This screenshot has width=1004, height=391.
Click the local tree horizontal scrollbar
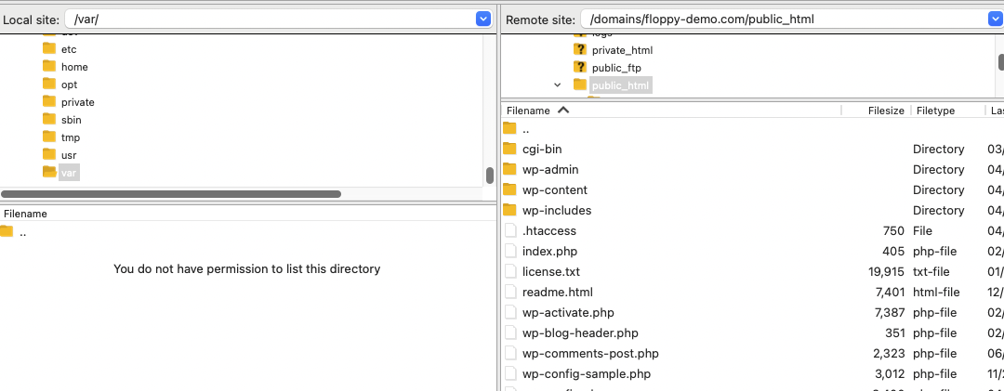pyautogui.click(x=172, y=194)
